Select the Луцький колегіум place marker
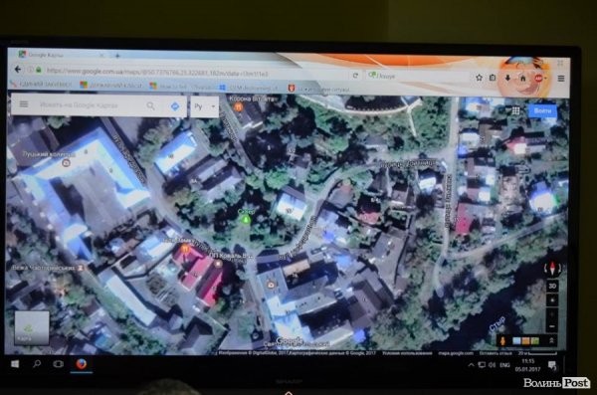This screenshot has width=597, height=395. [x=66, y=163]
